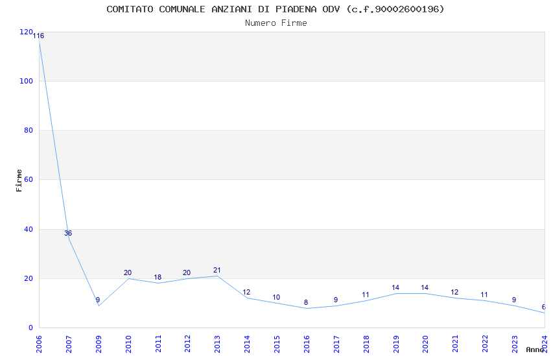The image size is (551, 356).
Task: Select the 2022 year on x-axis
Action: point(484,343)
